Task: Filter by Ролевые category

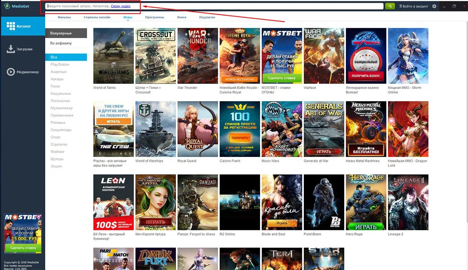Action: 58,122
